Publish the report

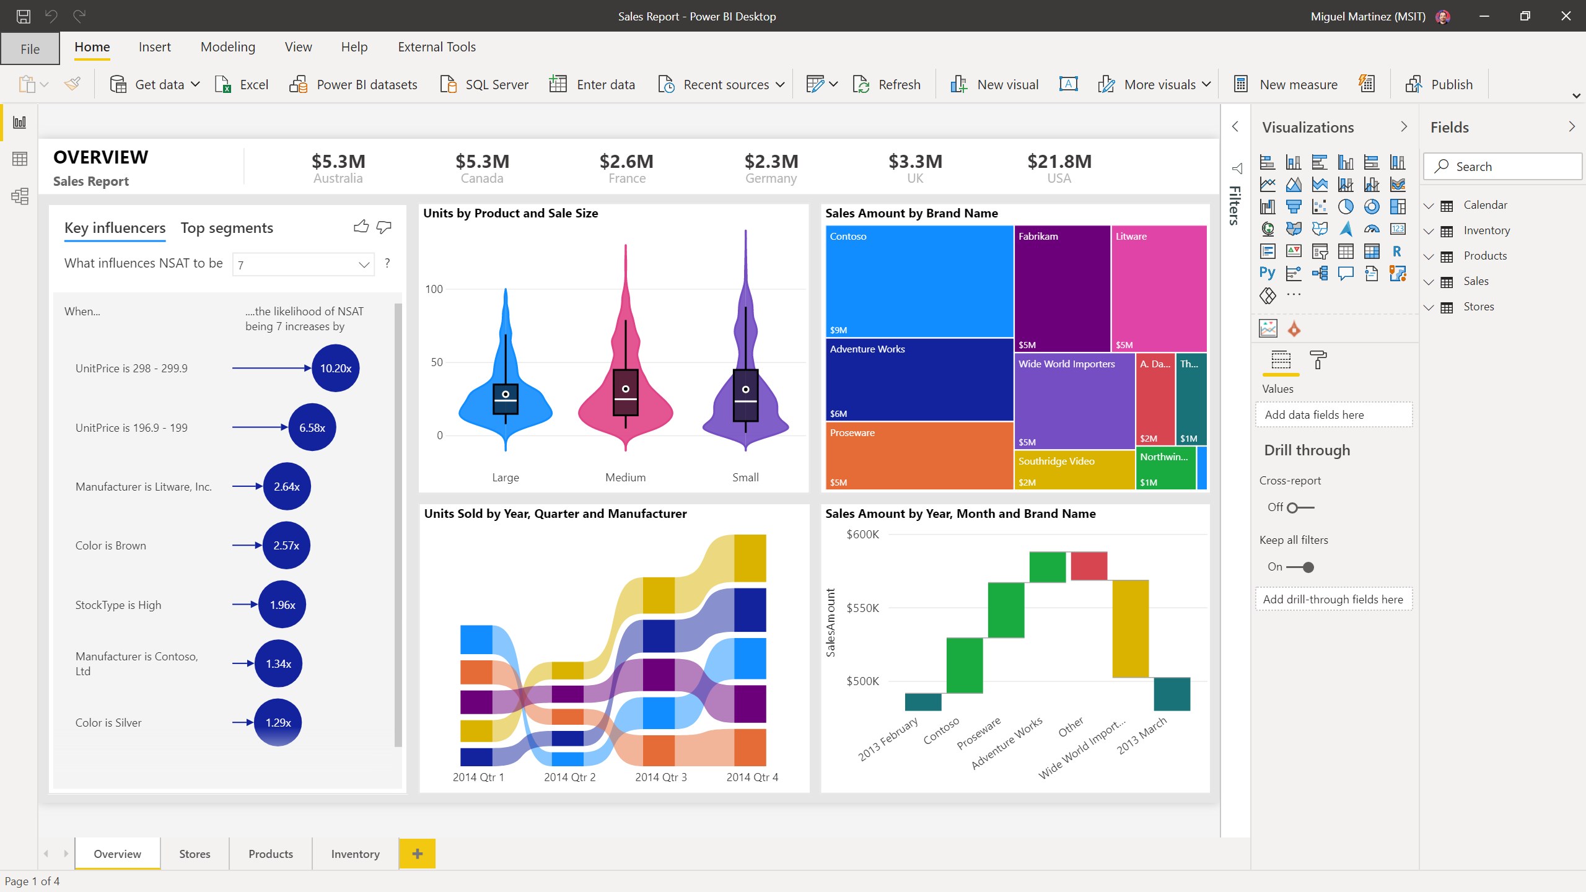coord(1440,84)
